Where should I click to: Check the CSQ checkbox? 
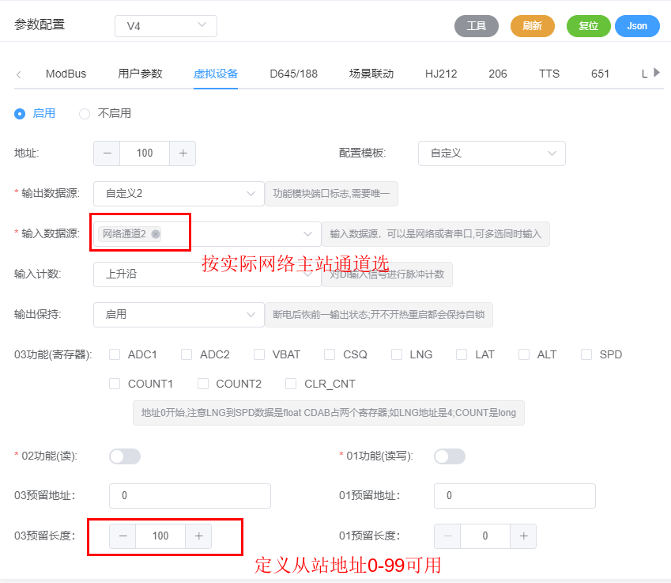click(330, 354)
